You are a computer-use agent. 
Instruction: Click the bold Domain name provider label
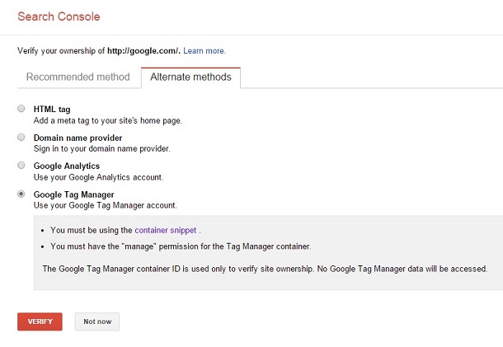(78, 138)
